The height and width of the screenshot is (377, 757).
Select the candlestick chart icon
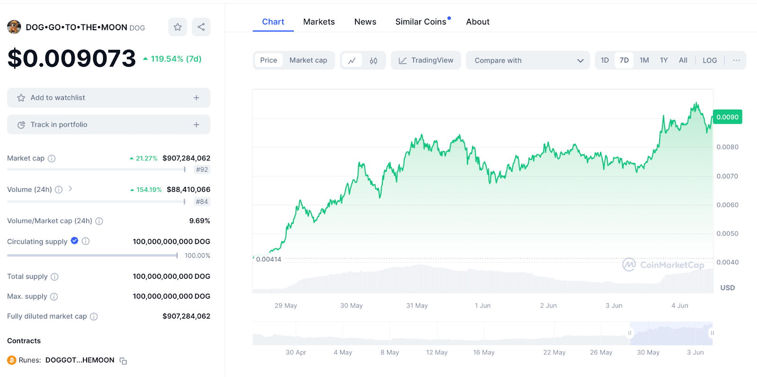[x=373, y=60]
